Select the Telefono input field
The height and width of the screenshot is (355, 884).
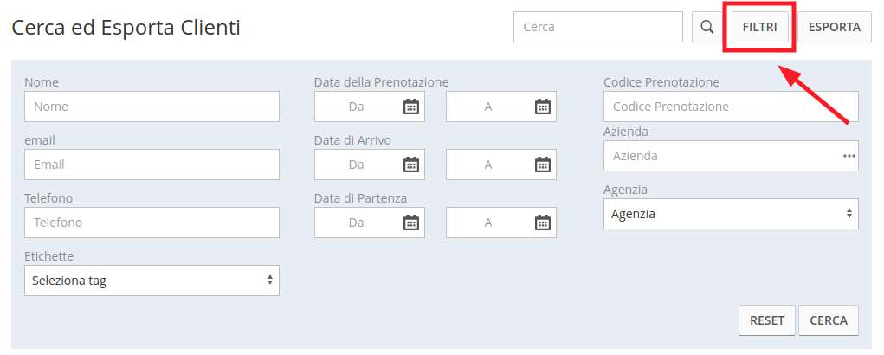(x=152, y=223)
